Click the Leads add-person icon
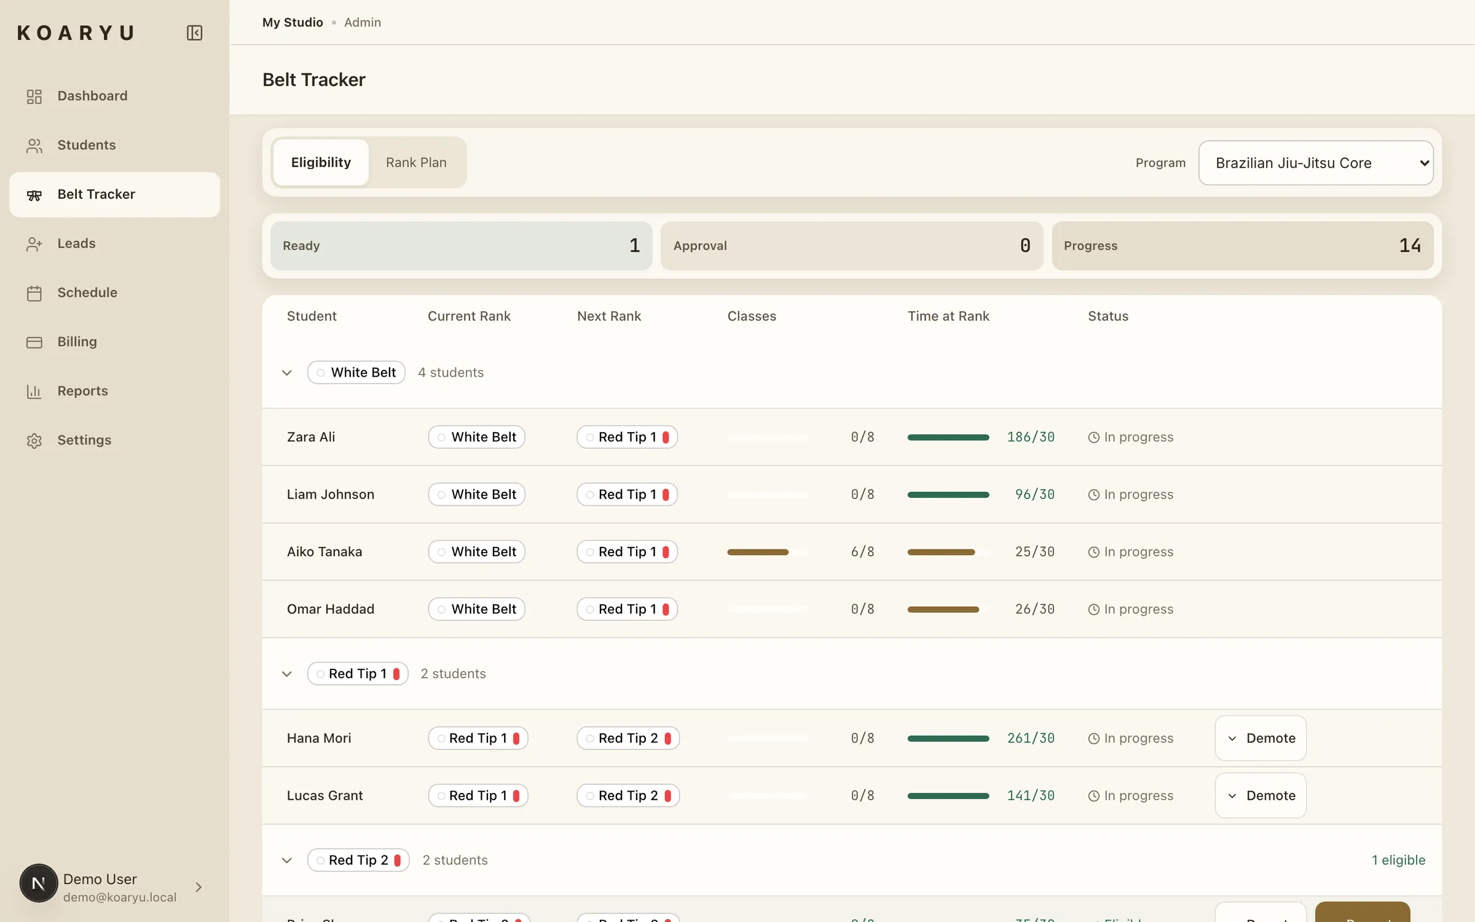This screenshot has width=1475, height=922. (x=34, y=244)
